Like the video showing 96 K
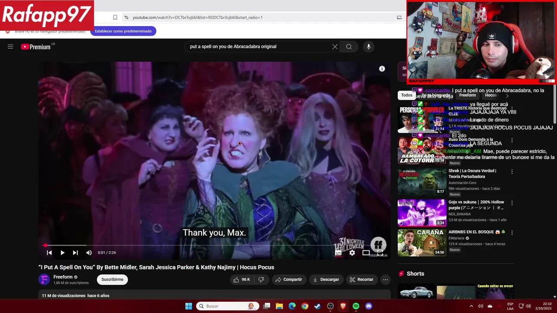 pyautogui.click(x=242, y=280)
